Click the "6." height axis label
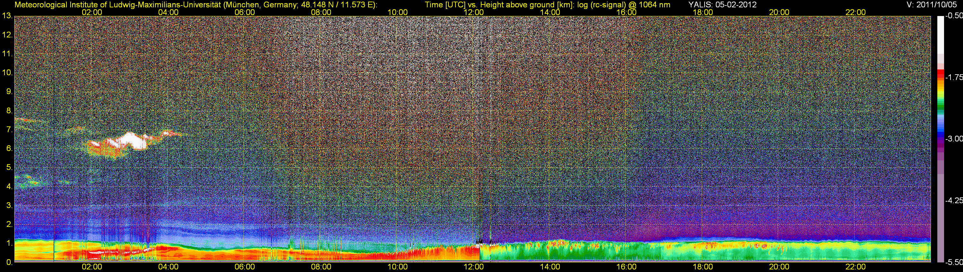The image size is (963, 272). click(9, 149)
